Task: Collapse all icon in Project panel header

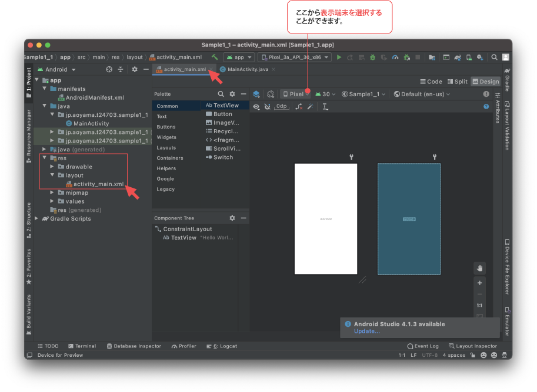Action: pos(121,69)
